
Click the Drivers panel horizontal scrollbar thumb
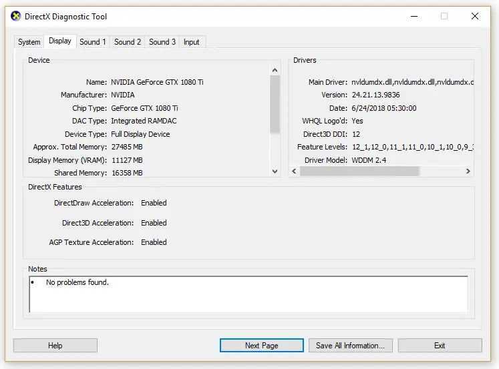359,171
